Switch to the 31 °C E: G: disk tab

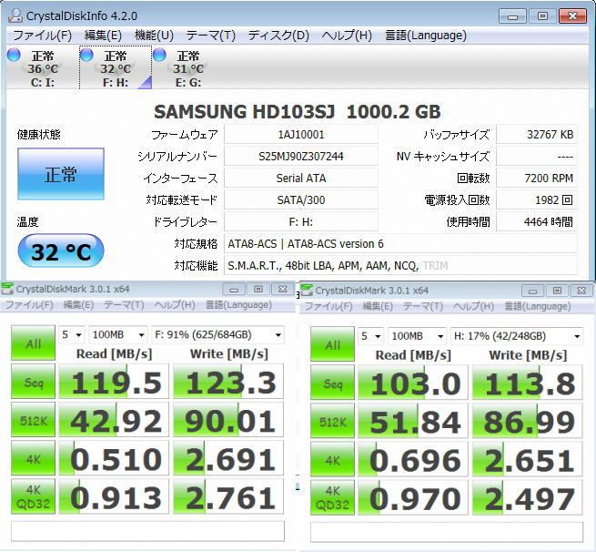tap(188, 67)
